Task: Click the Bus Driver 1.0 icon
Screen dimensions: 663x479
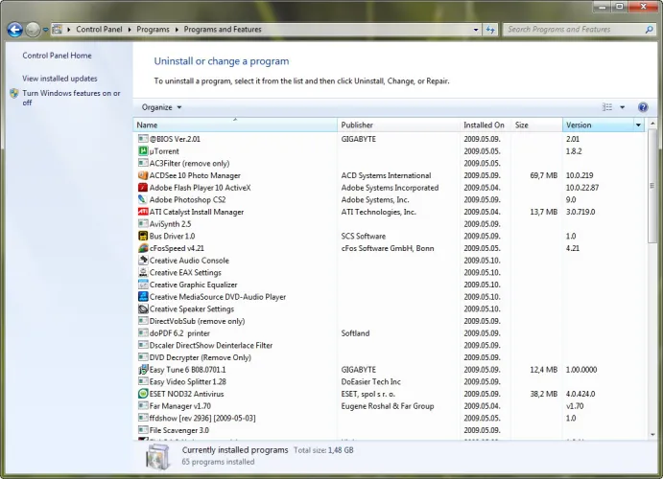Action: 143,236
